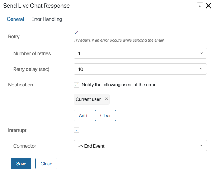Save the error handling settings
Viewport: 214px width, 174px height.
pos(21,163)
